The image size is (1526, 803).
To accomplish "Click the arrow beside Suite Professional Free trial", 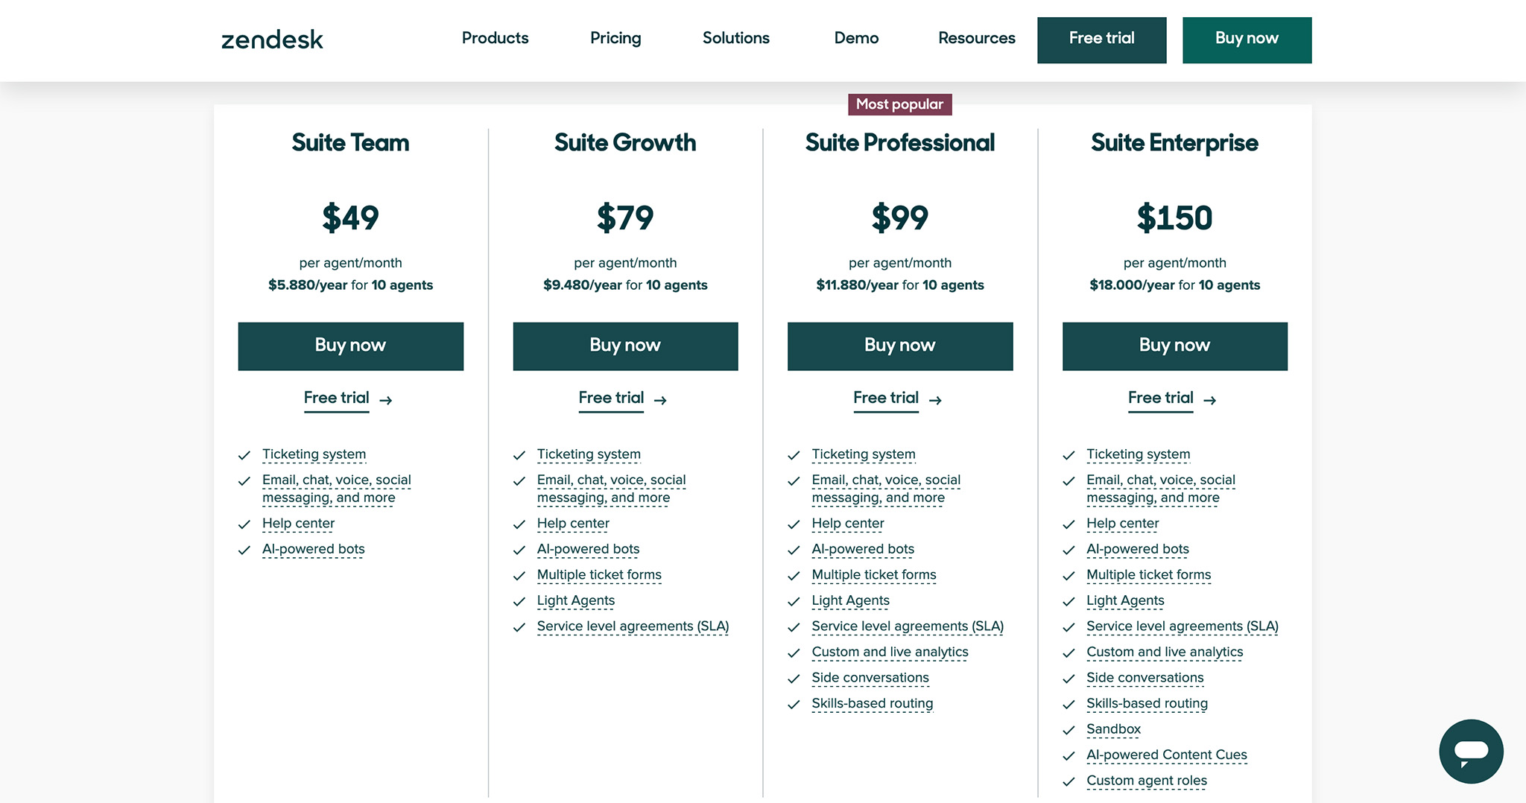I will (936, 400).
